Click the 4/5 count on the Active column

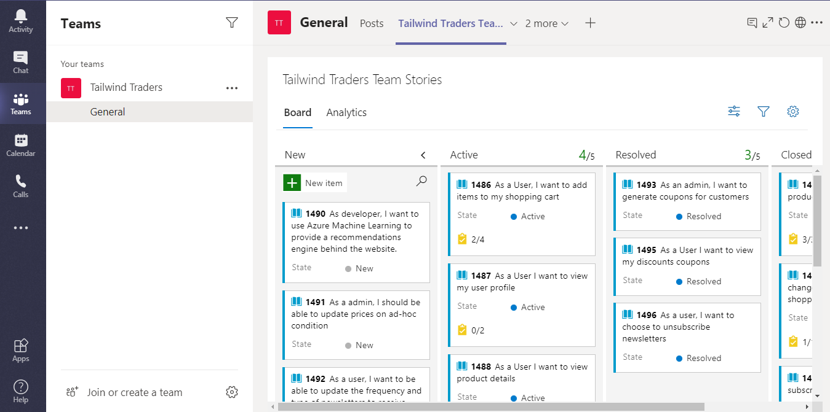pyautogui.click(x=587, y=155)
